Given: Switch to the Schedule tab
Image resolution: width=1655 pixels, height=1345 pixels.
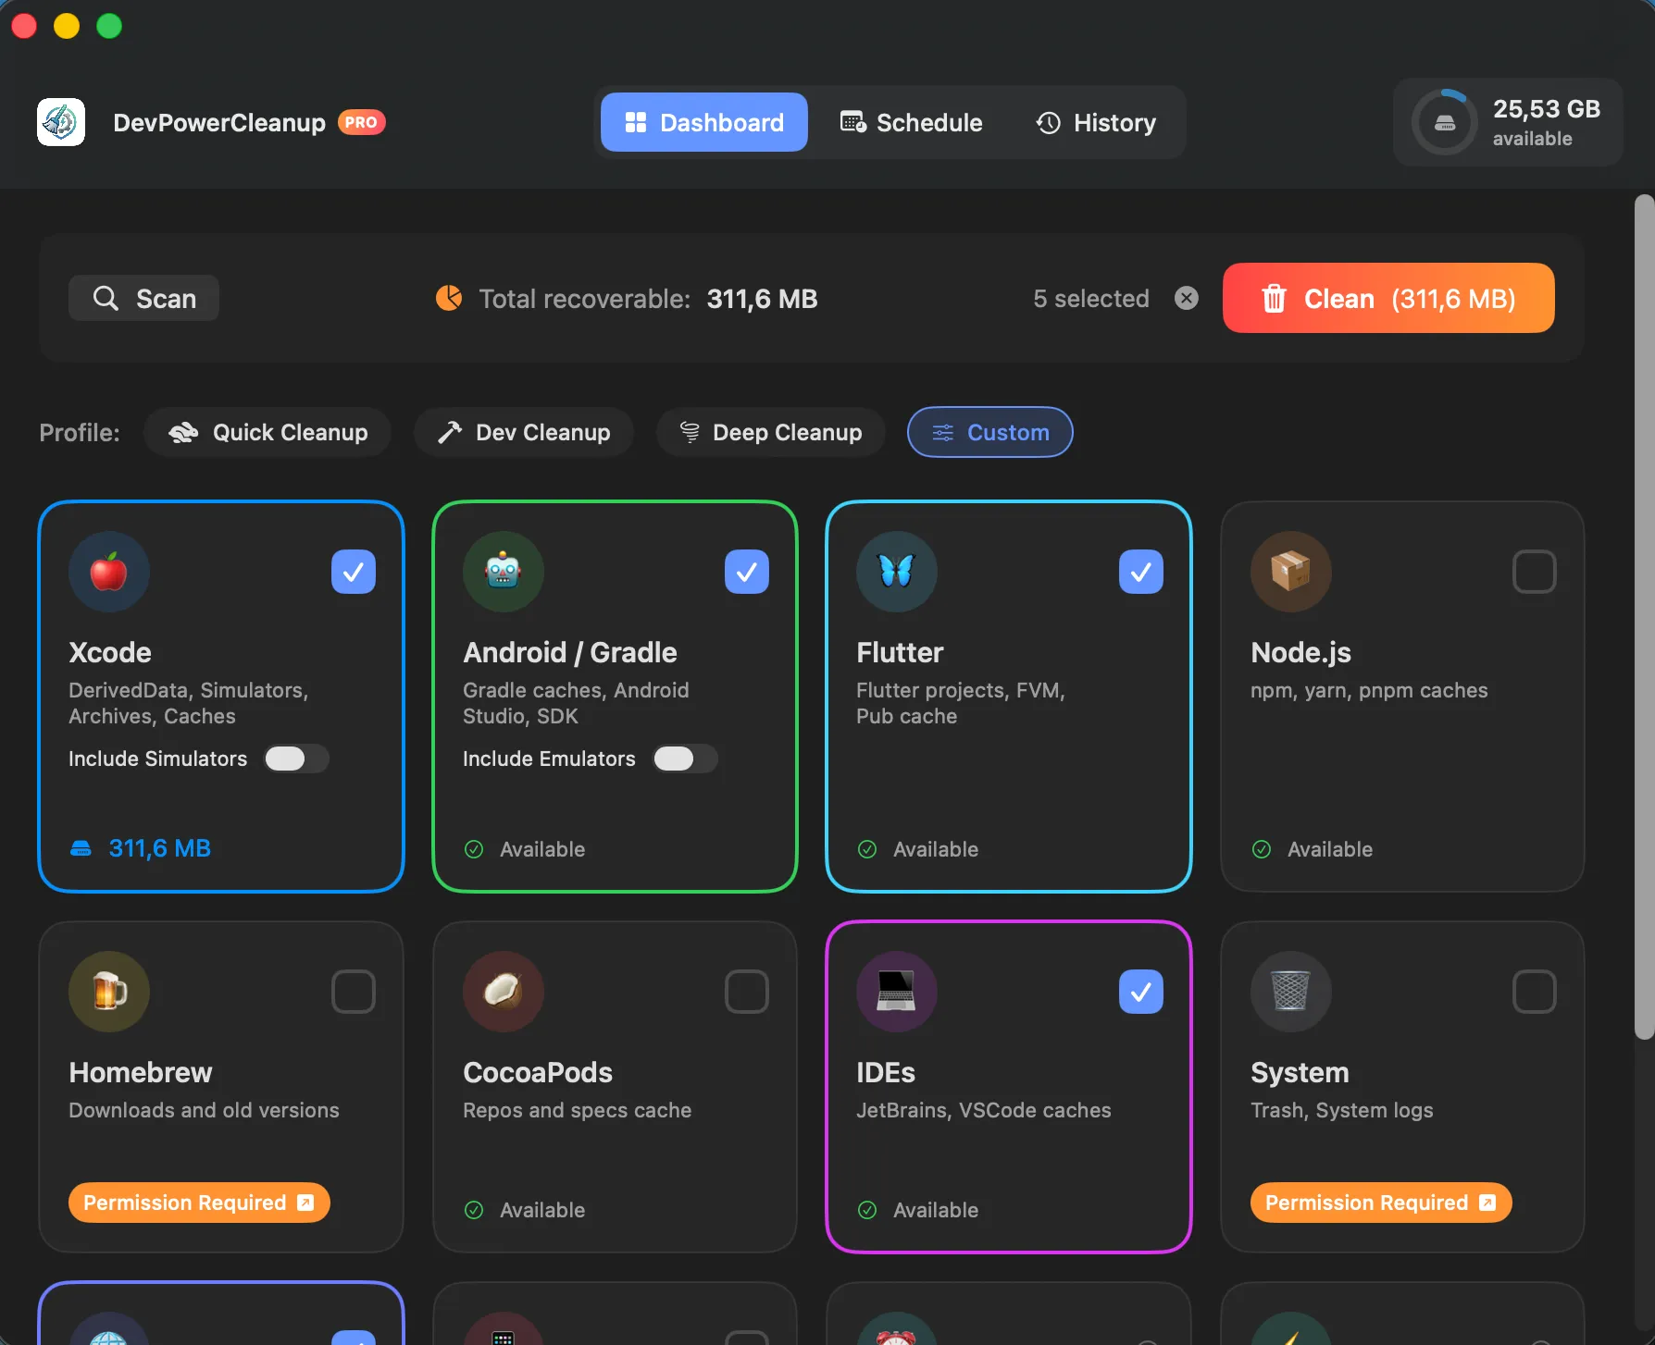Looking at the screenshot, I should [x=911, y=122].
